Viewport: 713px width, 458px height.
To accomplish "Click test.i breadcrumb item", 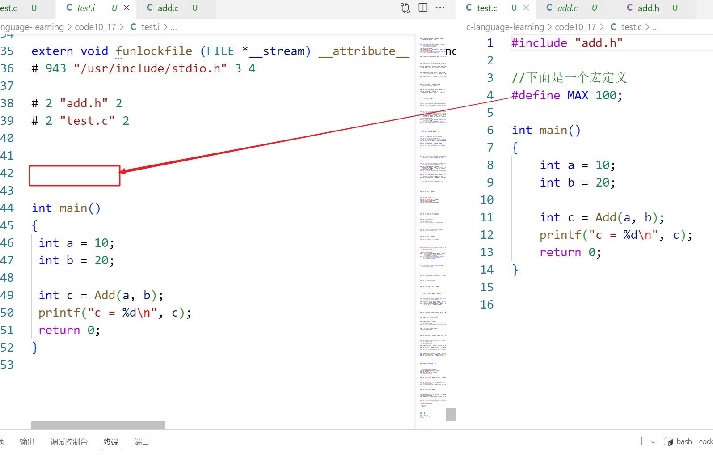I will [x=151, y=27].
